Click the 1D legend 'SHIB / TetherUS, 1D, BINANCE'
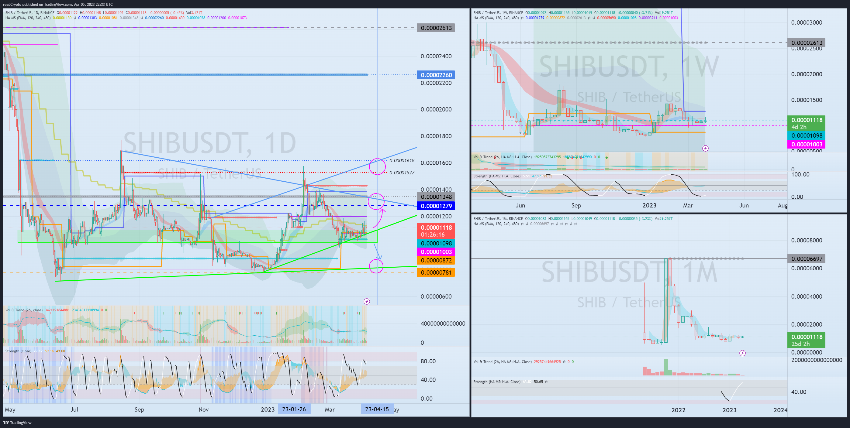850x428 pixels. coord(30,12)
